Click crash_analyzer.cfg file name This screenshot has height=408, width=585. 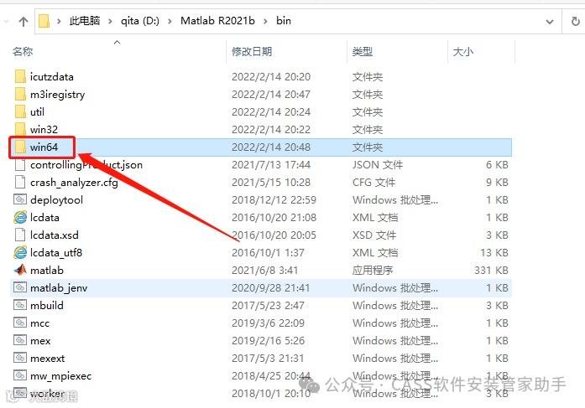(x=74, y=183)
